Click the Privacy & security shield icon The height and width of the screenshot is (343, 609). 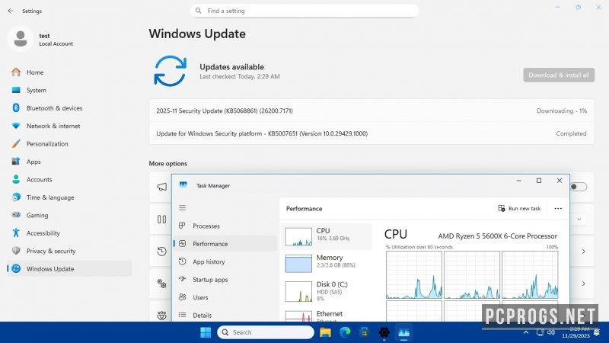[x=16, y=251]
